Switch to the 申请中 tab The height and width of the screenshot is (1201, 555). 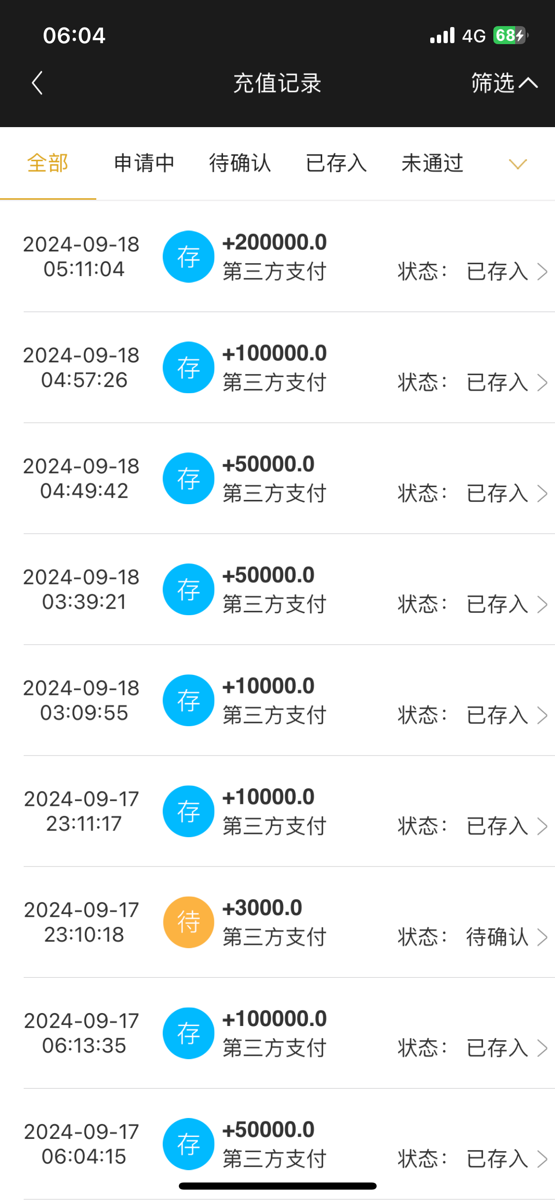[x=144, y=164]
